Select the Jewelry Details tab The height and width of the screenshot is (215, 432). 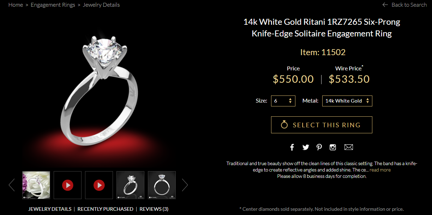click(x=50, y=209)
